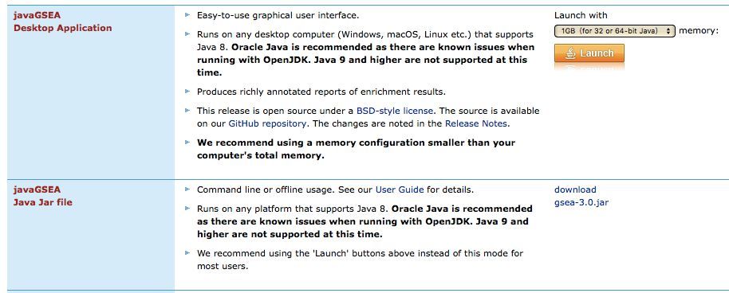Click the Java cup icon on Launch button
The width and height of the screenshot is (729, 293).
pos(570,53)
